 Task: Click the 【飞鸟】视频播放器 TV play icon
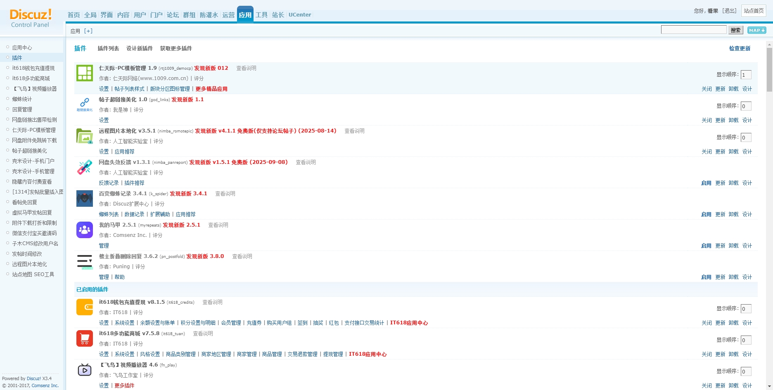click(x=84, y=370)
